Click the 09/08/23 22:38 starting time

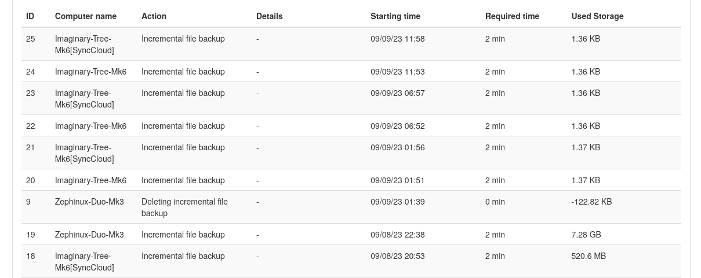398,235
